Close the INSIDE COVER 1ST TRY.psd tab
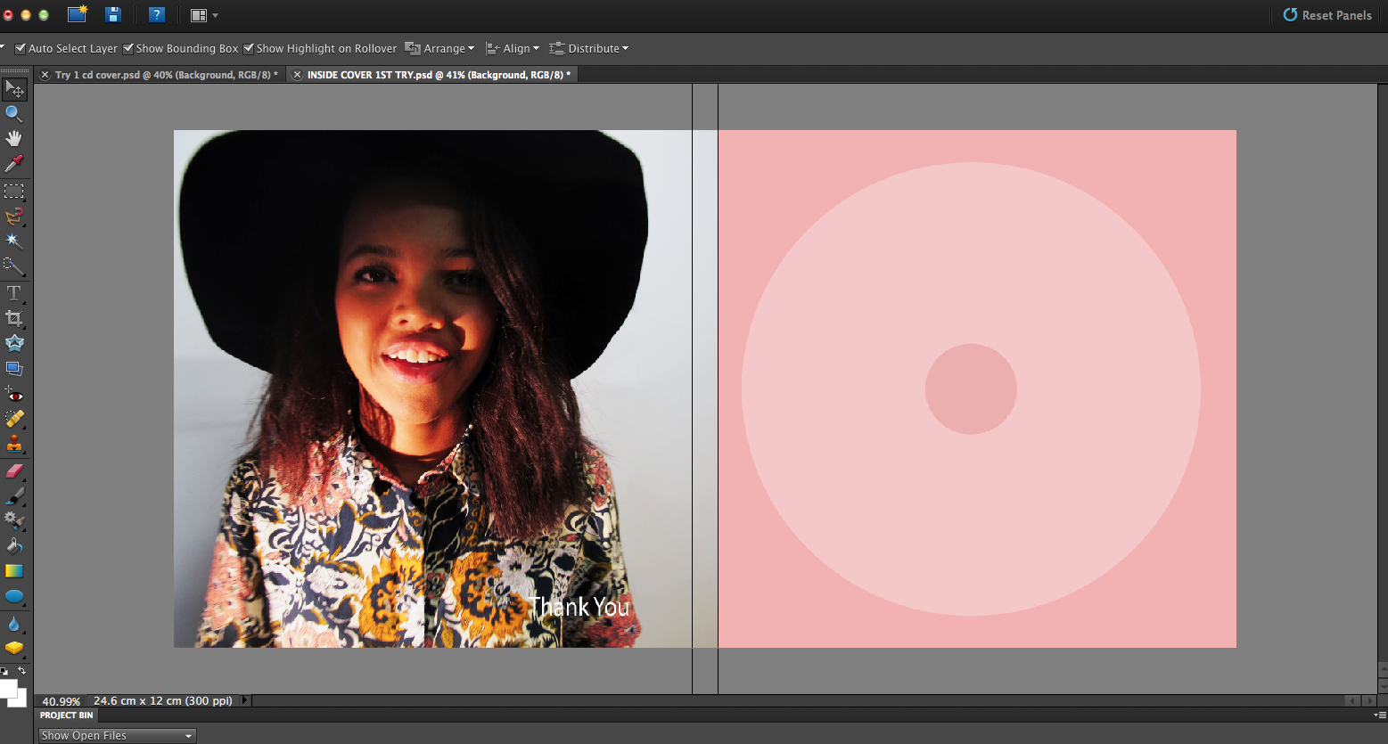 (298, 75)
